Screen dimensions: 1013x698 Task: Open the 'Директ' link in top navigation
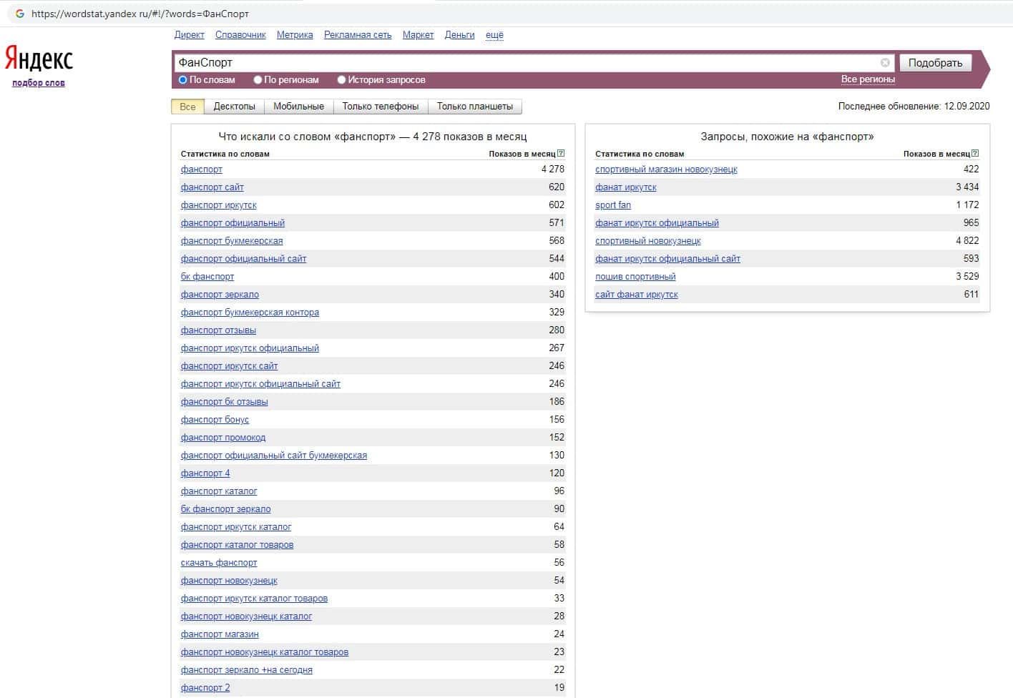tap(189, 35)
